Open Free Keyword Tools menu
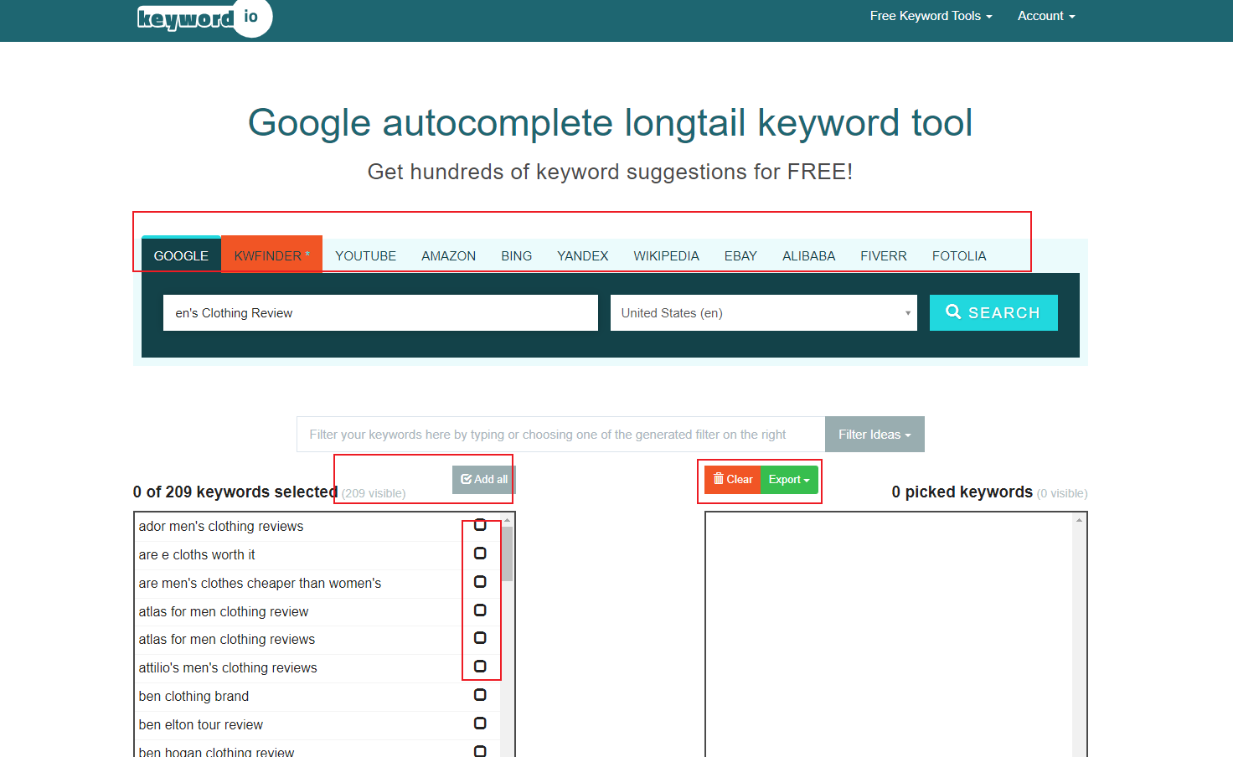This screenshot has width=1233, height=757. (930, 16)
